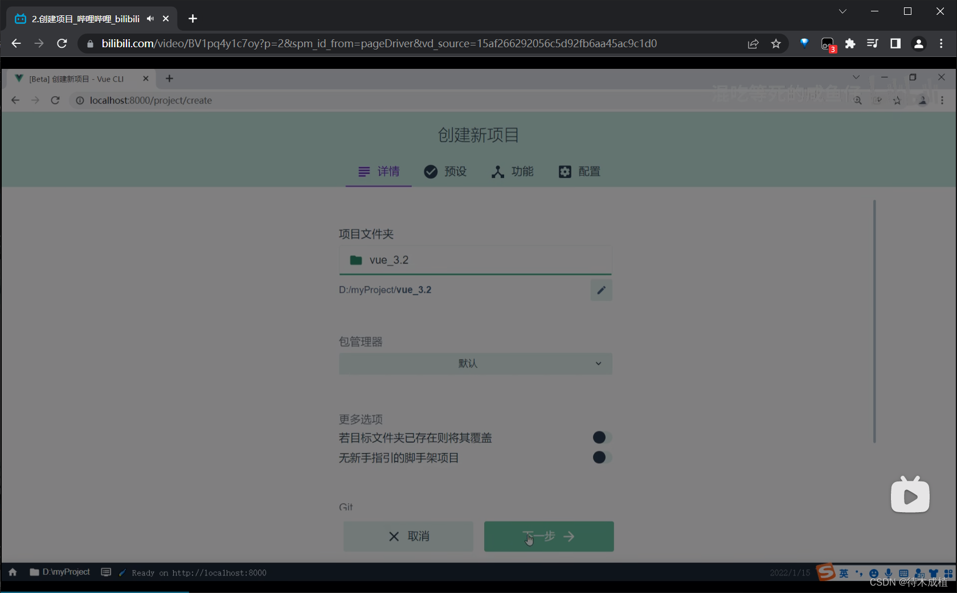Screen dimensions: 957x593
Task: Go back in inner Vue CLI browser
Action: (15, 101)
